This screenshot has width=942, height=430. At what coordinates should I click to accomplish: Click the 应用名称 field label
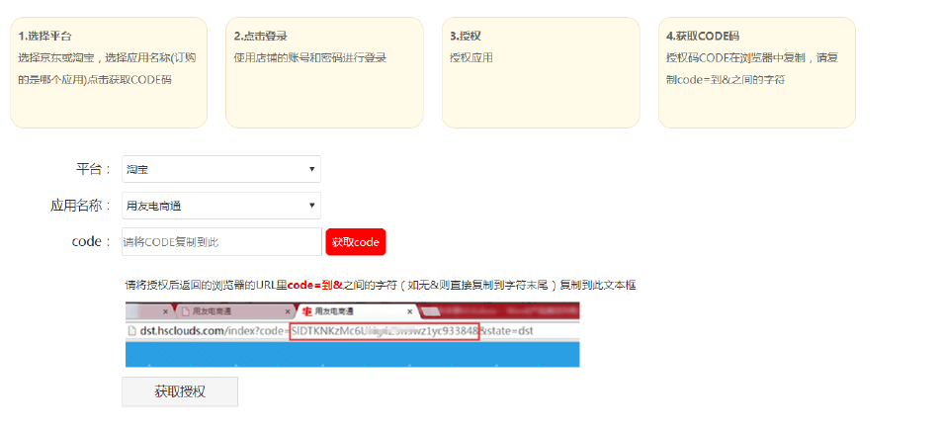coord(81,206)
